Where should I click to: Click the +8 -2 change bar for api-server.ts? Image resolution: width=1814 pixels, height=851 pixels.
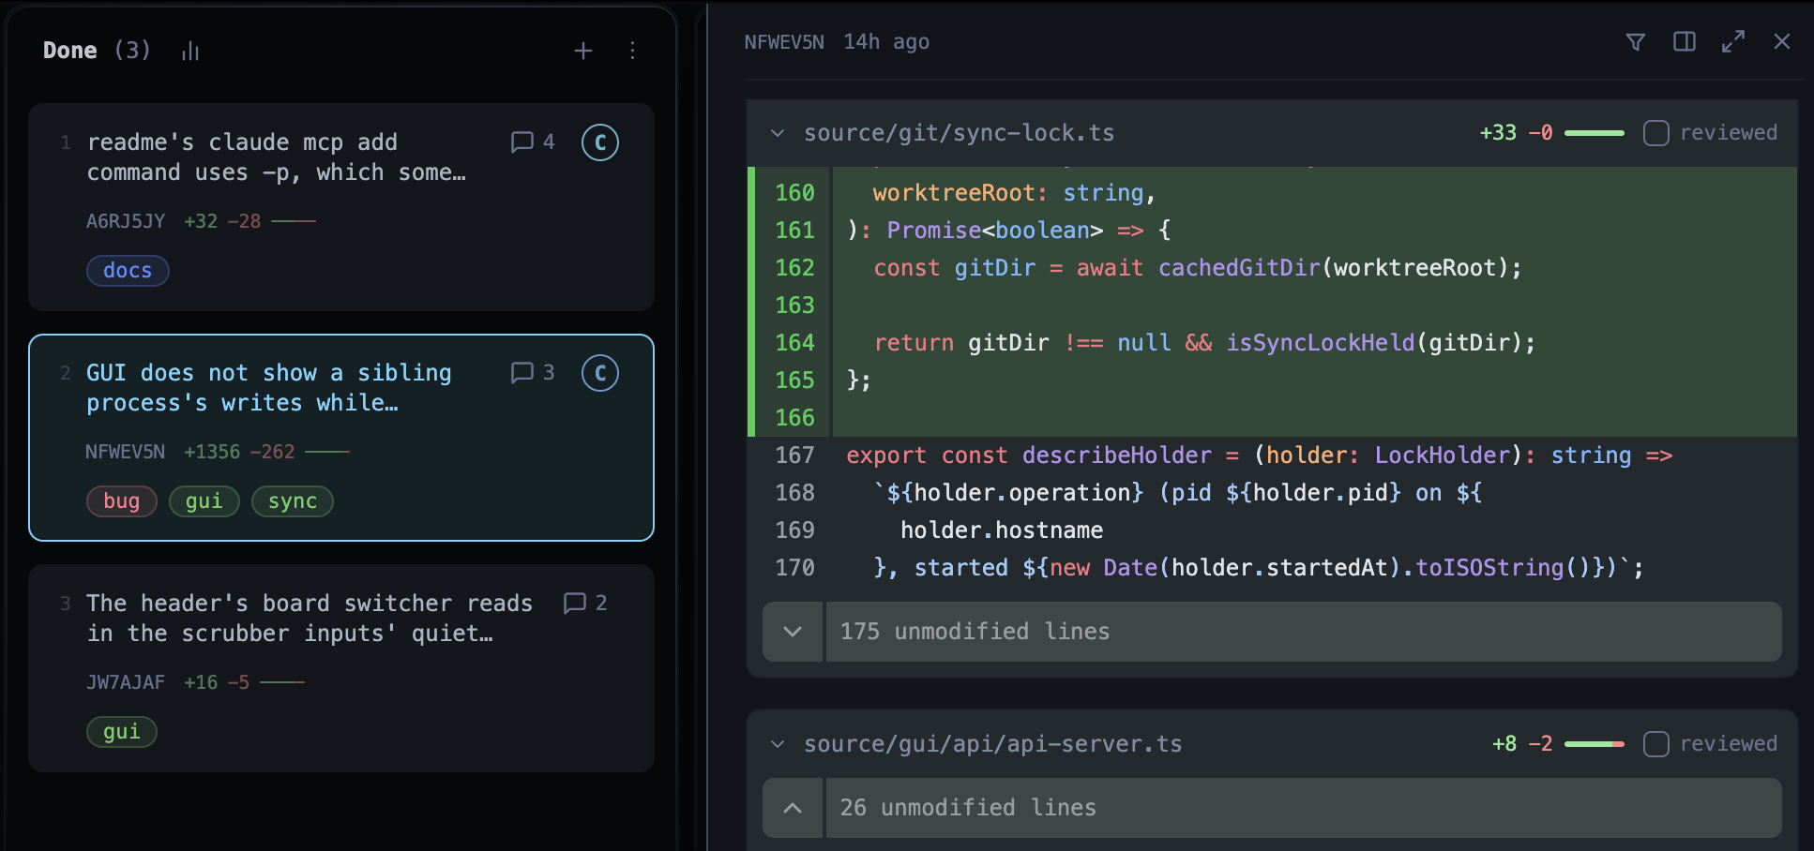coord(1595,744)
